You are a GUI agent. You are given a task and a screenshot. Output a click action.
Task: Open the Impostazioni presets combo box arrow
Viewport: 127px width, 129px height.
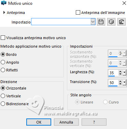(93, 21)
